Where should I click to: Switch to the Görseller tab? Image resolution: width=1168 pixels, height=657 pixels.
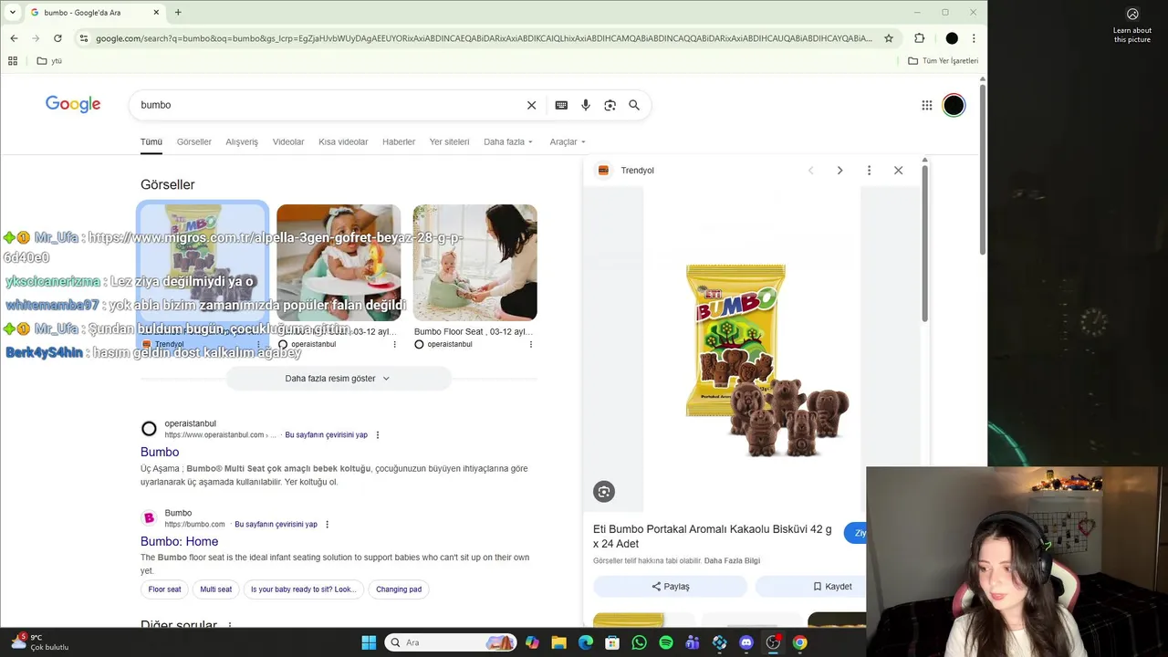(194, 142)
